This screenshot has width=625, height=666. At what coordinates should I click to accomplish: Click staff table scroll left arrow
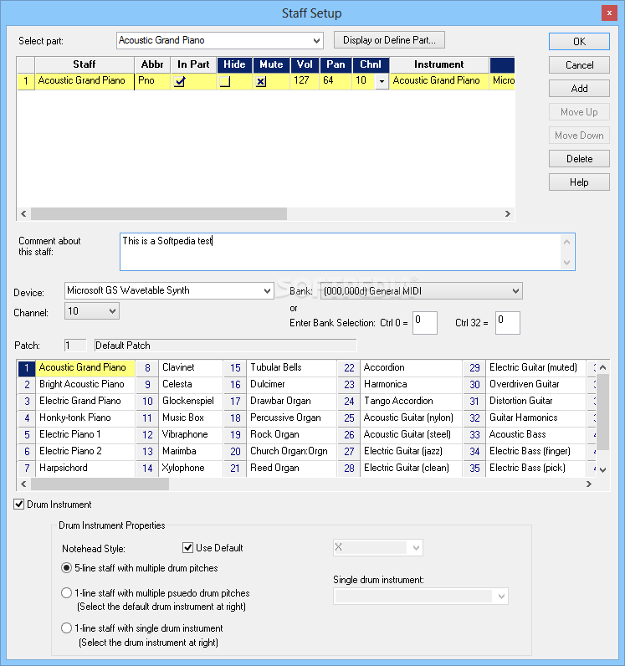23,213
